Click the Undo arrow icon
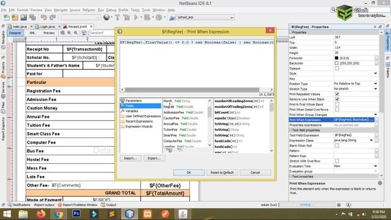391x220 pixels. (44, 18)
